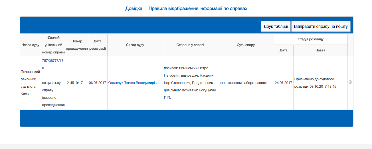This screenshot has height=149, width=372.
Task: Click the Печерський районний суд cell
Action: coord(30,83)
